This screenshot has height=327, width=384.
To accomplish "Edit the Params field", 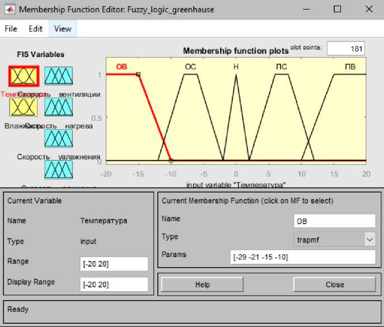I will pyautogui.click(x=303, y=257).
